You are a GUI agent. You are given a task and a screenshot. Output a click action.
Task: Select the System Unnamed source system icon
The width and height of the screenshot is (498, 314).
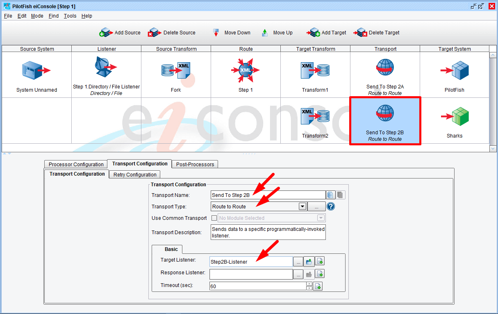pyautogui.click(x=36, y=70)
